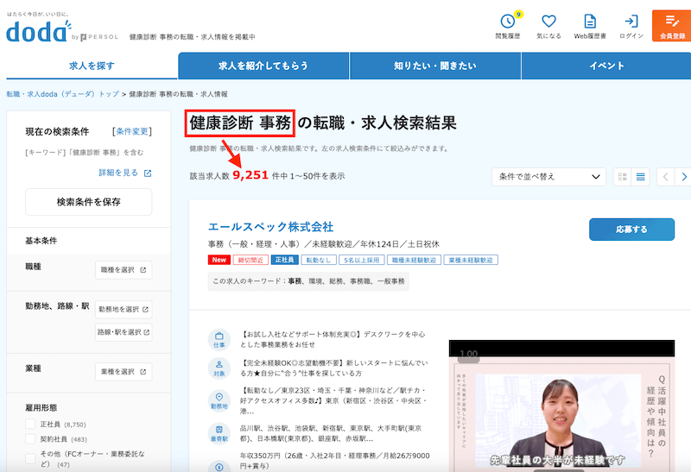
Task: Click the 転勤なし tag
Action: (319, 260)
